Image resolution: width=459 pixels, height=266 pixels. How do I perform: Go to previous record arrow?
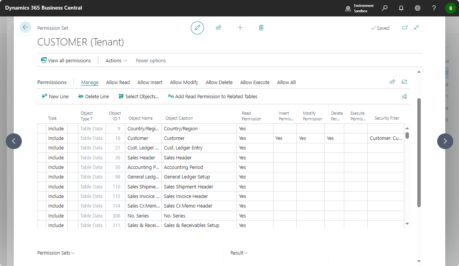coord(14,141)
